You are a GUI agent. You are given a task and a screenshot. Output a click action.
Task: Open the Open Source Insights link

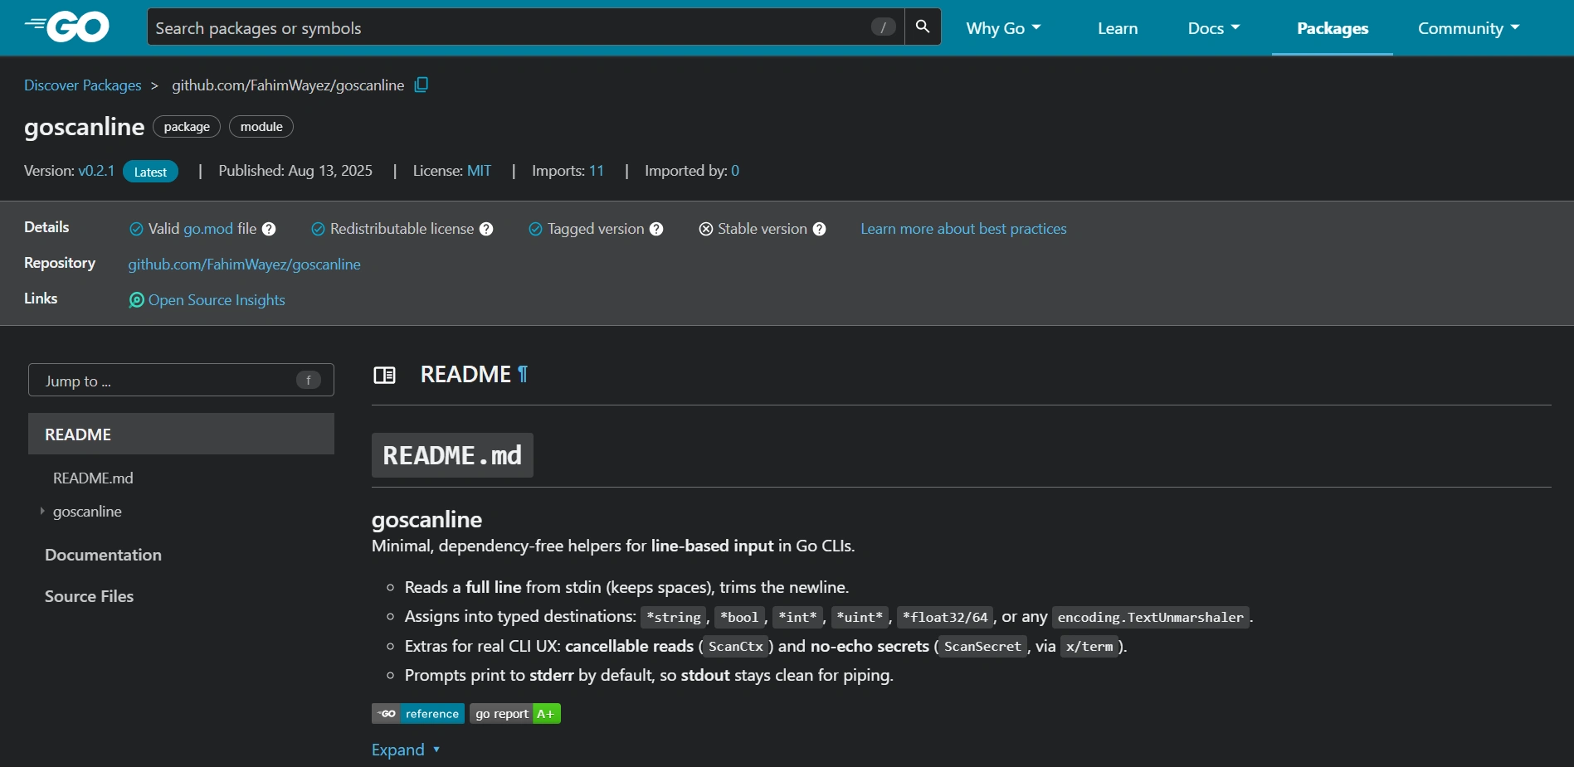(x=217, y=300)
